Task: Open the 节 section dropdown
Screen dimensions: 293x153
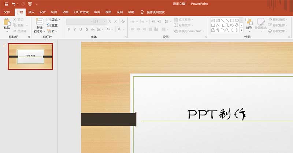Action: [x=52, y=31]
